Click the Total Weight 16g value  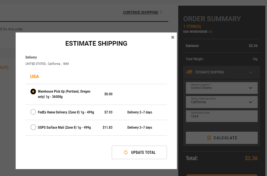[x=255, y=59]
